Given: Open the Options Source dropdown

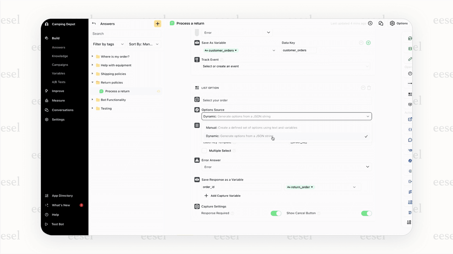Looking at the screenshot, I should (x=286, y=116).
